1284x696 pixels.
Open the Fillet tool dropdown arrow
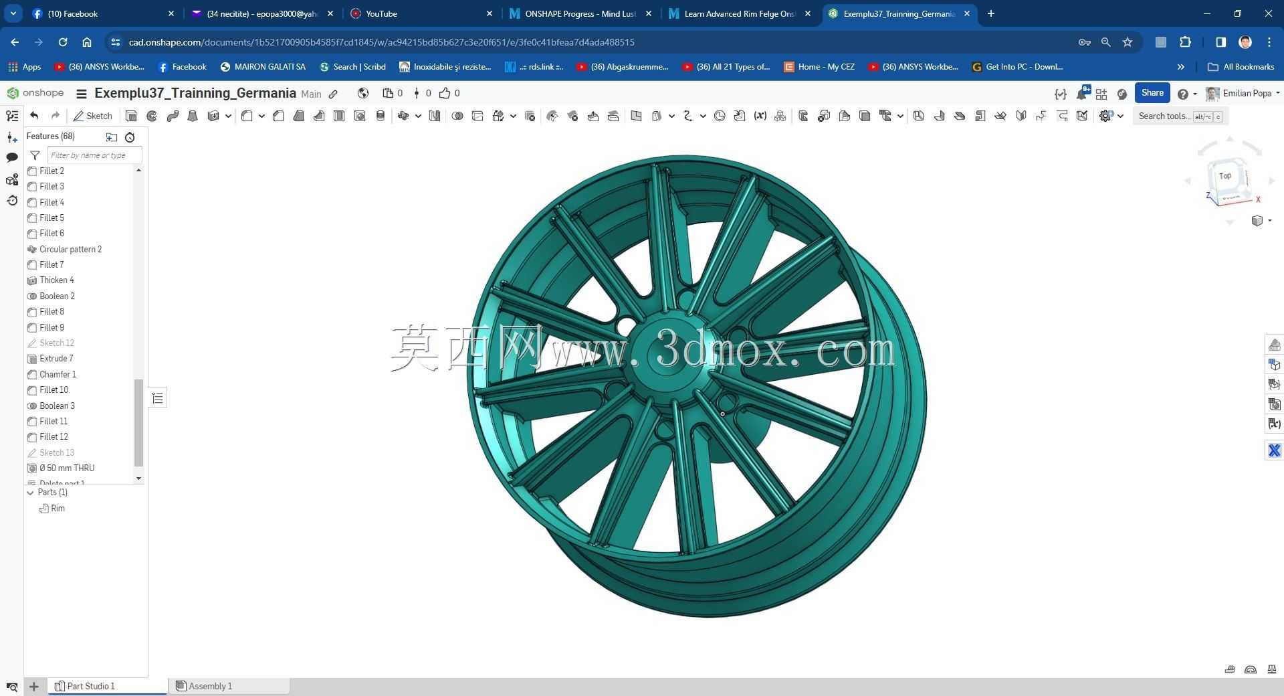pyautogui.click(x=261, y=116)
